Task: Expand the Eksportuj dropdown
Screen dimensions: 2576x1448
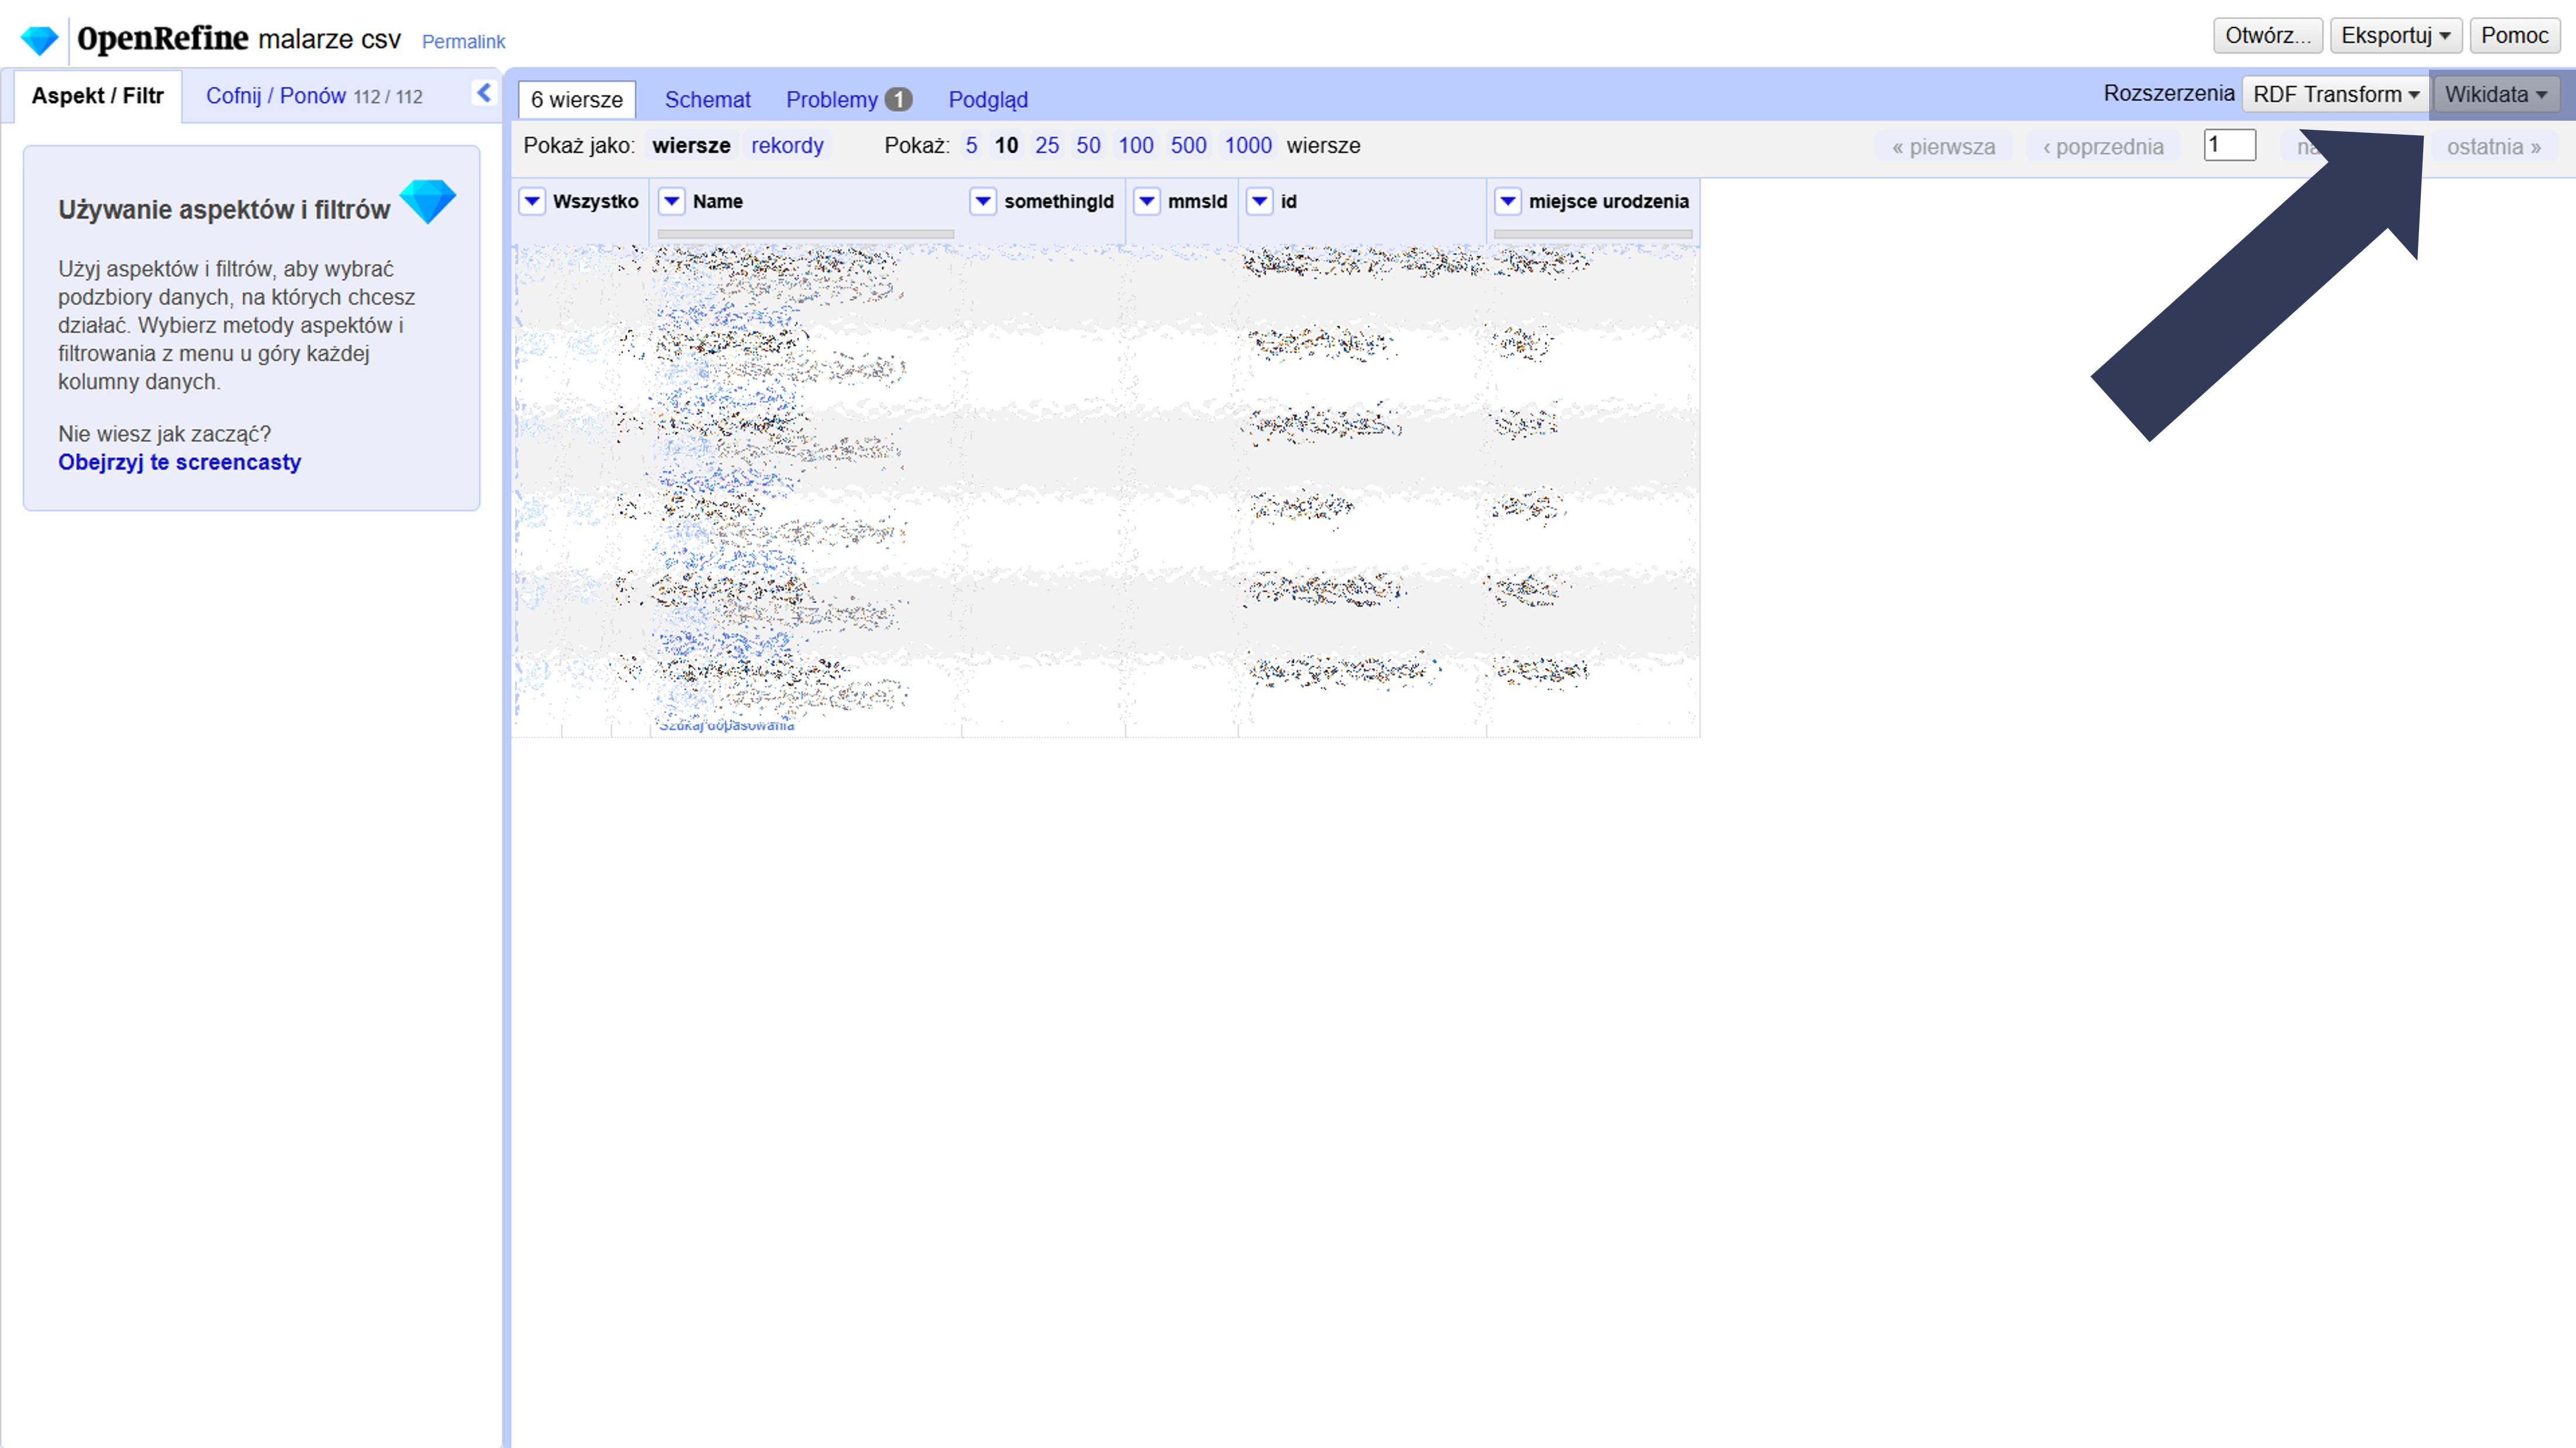Action: 2395,36
